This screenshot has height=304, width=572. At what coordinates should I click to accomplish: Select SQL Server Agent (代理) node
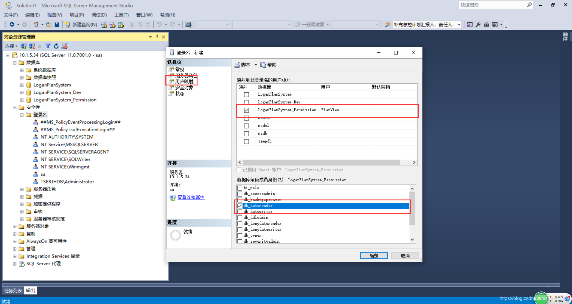[43, 264]
